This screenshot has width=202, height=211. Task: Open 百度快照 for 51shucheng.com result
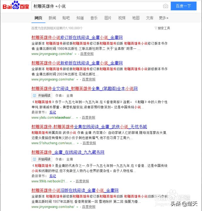tap(89, 143)
